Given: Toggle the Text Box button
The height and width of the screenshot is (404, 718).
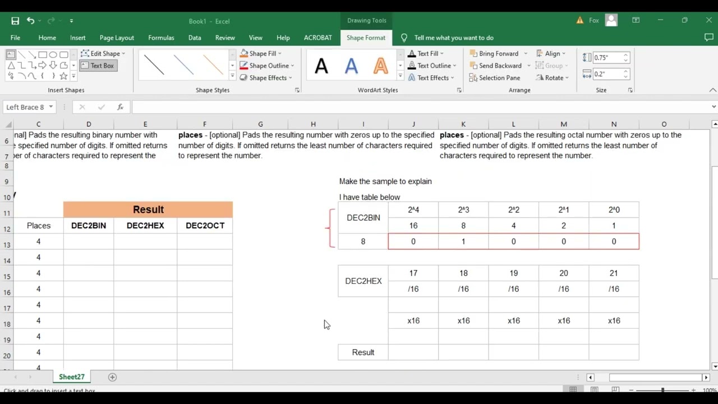Looking at the screenshot, I should click(x=98, y=66).
